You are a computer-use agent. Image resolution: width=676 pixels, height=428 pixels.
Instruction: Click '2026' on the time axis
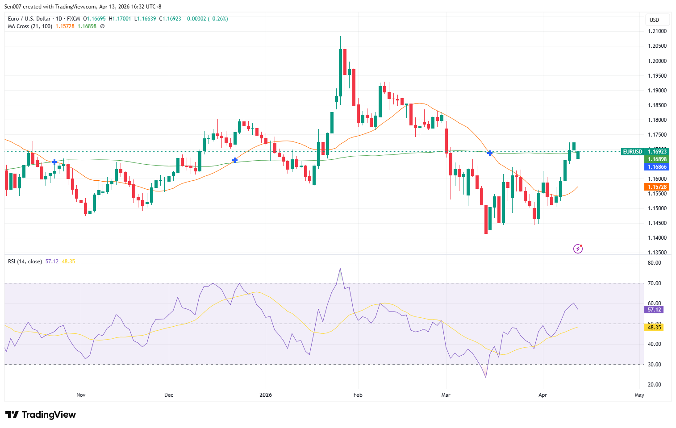click(266, 395)
